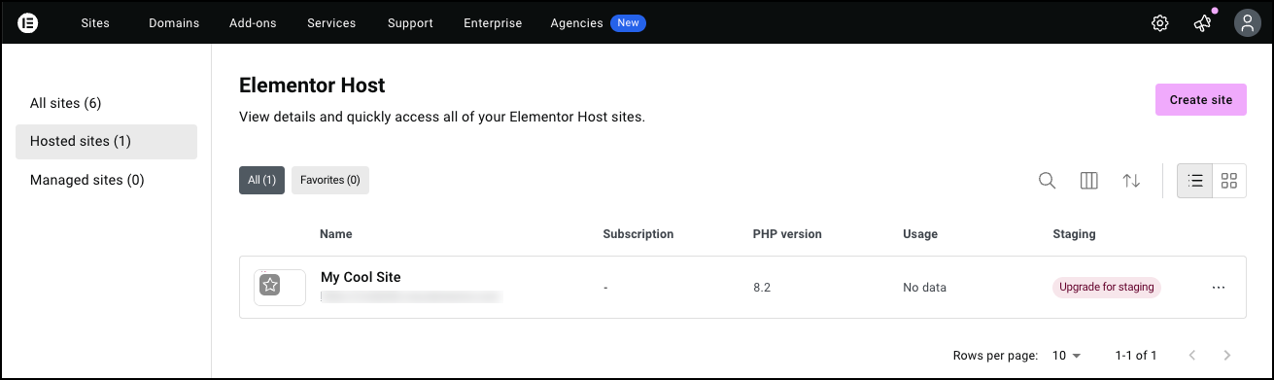1274x380 pixels.
Task: Open My Cool Site three-dots menu
Action: (1219, 288)
